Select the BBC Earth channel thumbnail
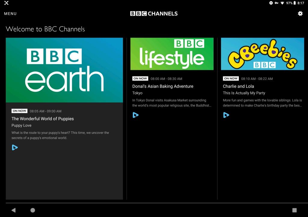Image resolution: width=308 pixels, height=217 pixels. (x=64, y=70)
